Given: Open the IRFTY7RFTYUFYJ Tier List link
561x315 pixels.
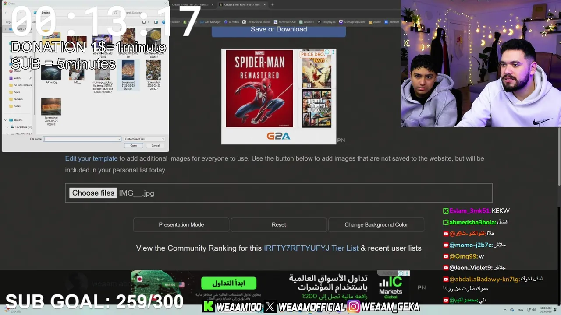Looking at the screenshot, I should [x=311, y=248].
